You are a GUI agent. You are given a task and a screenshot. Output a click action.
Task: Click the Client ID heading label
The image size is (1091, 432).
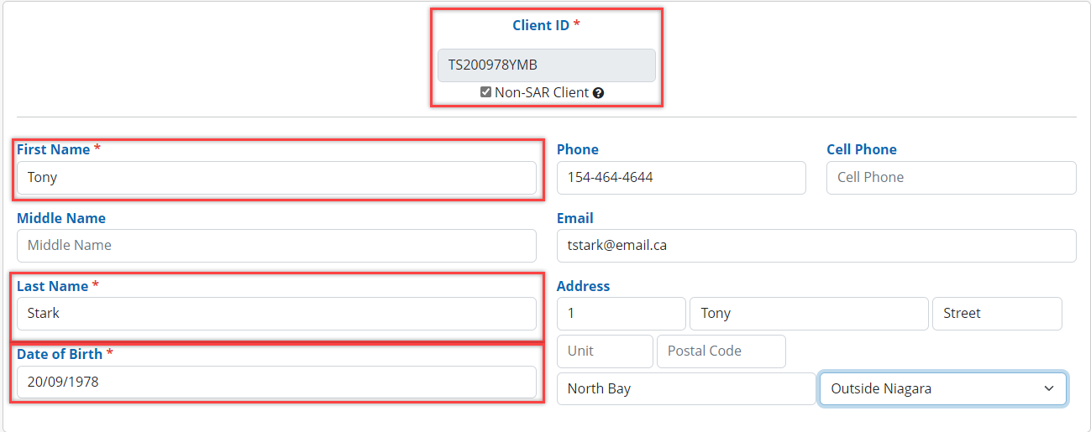541,25
